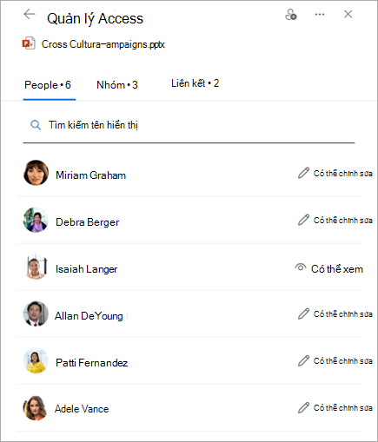Image resolution: width=378 pixels, height=442 pixels.
Task: Go back with the left arrow icon
Action: [x=30, y=14]
